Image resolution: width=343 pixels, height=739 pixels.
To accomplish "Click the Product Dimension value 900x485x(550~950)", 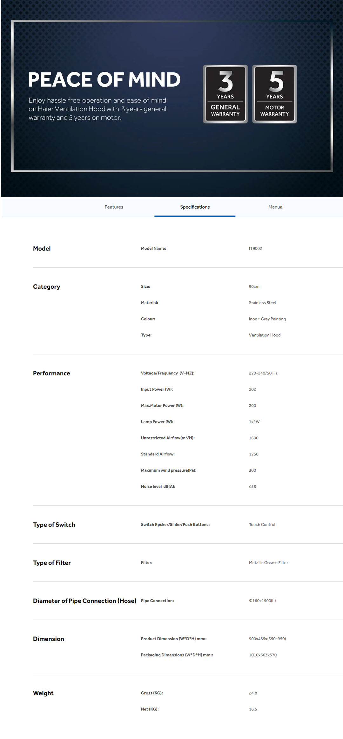I will pos(267,639).
